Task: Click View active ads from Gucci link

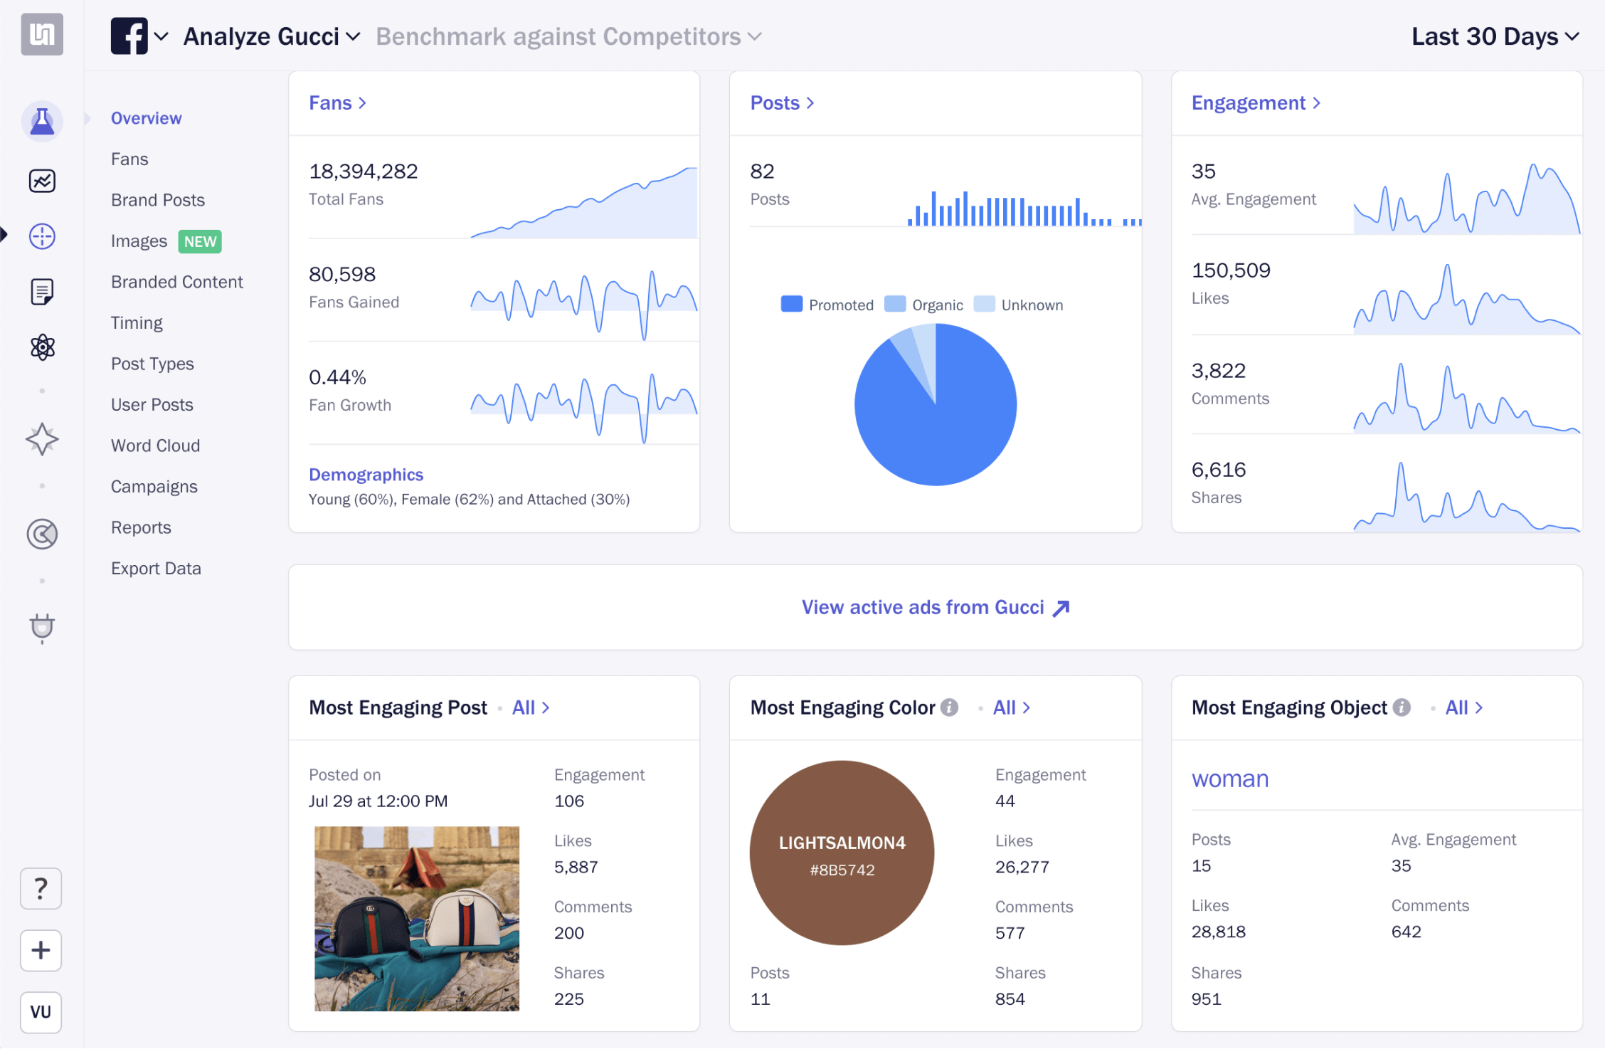Action: pyautogui.click(x=935, y=606)
